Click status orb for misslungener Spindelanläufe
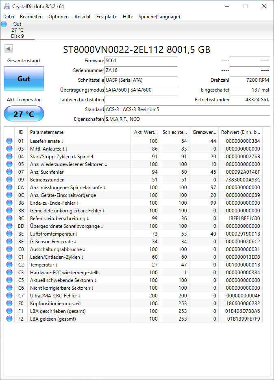The image size is (274, 380). click(9, 187)
